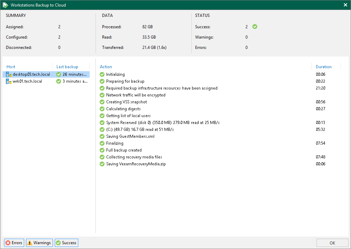This screenshot has width=351, height=249.
Task: Click the green check beside 3 minutes ago backup
Action: pyautogui.click(x=58, y=81)
